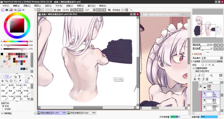
Task: Adjust the H hue slider
Action: [x=16, y=41]
